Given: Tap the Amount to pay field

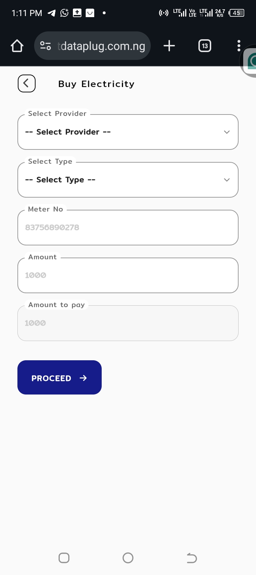Looking at the screenshot, I should point(128,323).
